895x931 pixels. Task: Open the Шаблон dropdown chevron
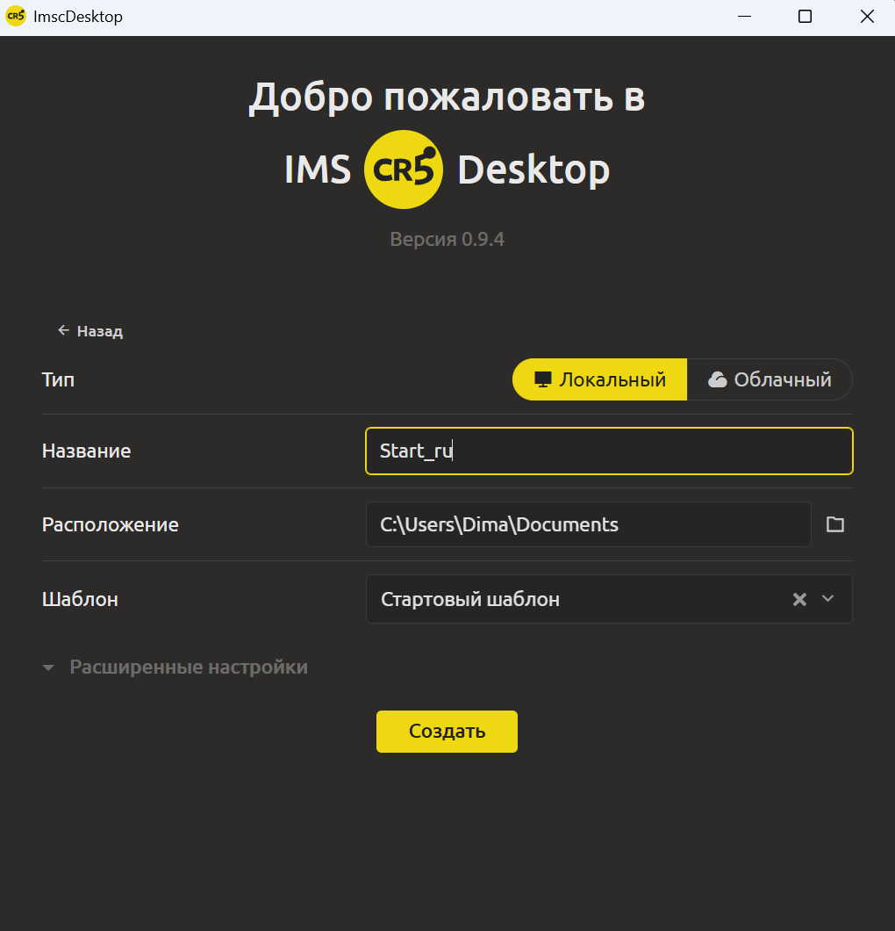coord(828,598)
